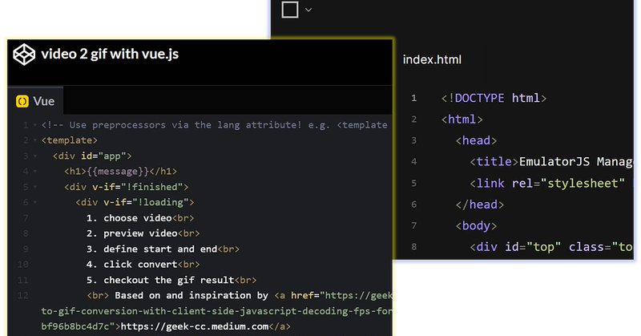Click the 'Use preprocessors' comment line
Screen dimensions: 641x336
coord(214,125)
